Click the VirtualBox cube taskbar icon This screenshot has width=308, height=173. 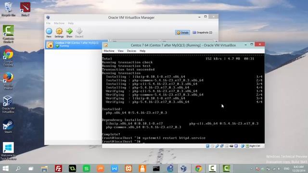point(183,169)
